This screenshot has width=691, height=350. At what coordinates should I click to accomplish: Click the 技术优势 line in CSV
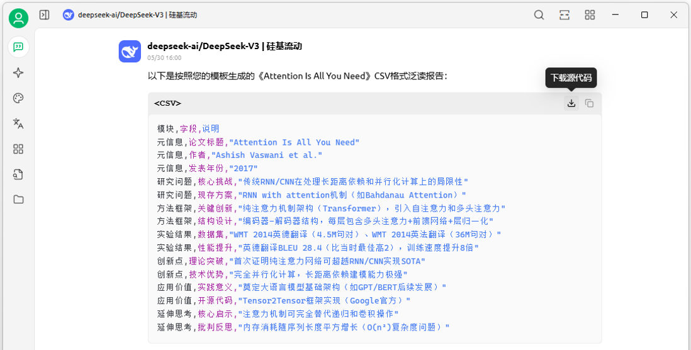(282, 274)
